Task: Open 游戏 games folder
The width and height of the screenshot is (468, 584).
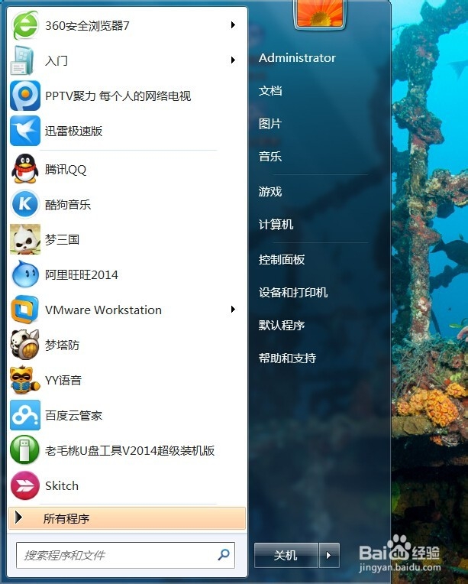Action: tap(270, 191)
